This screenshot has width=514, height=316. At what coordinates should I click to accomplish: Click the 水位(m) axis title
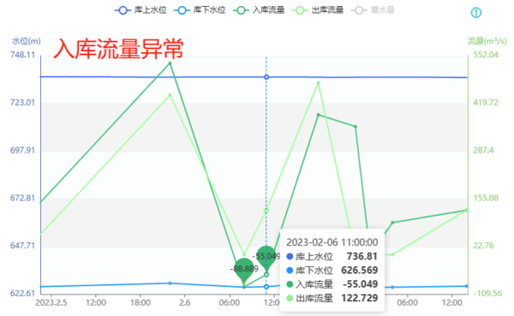pos(27,41)
